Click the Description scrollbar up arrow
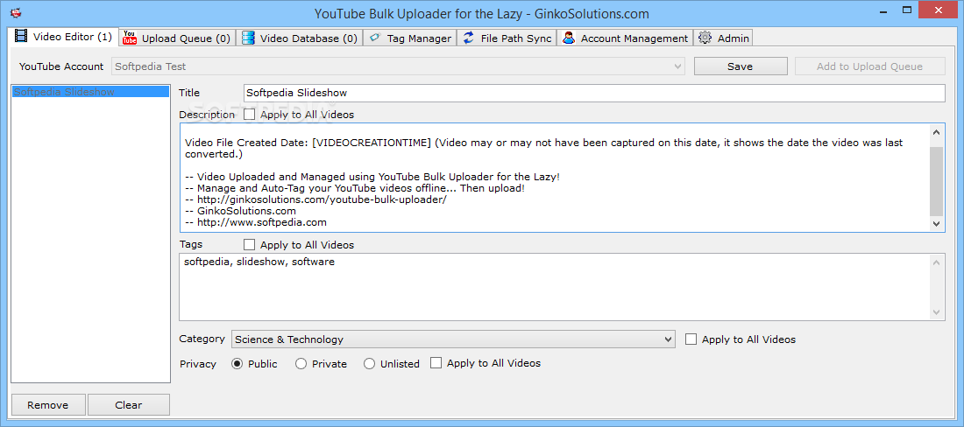 pyautogui.click(x=936, y=132)
